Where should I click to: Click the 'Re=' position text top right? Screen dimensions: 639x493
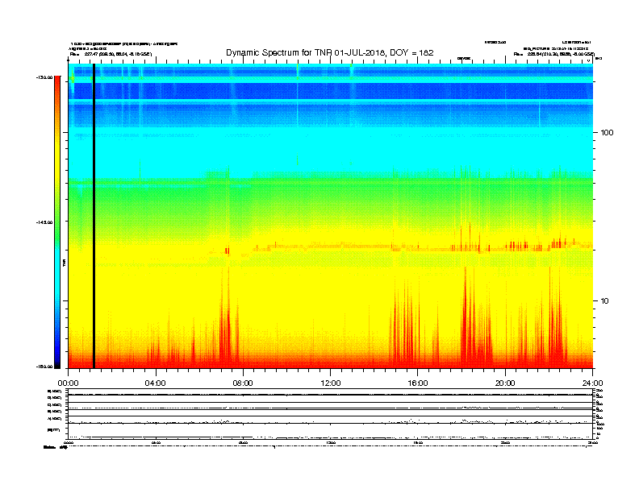(x=554, y=54)
